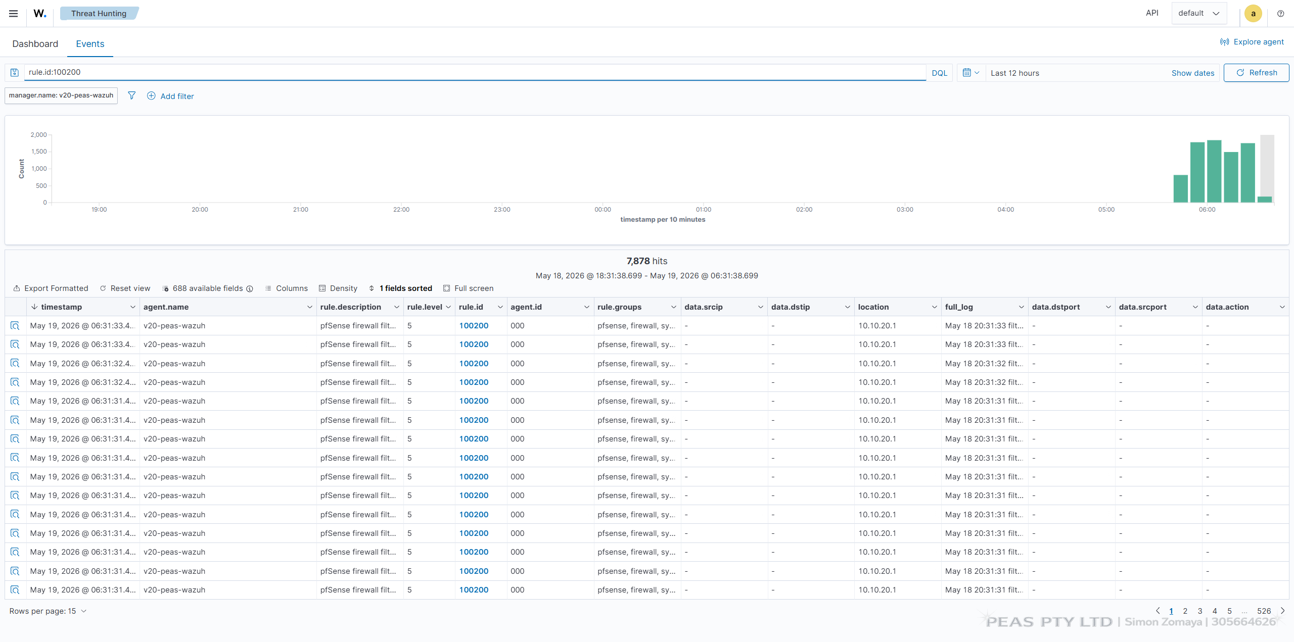Open the rule.id column header menu
The height and width of the screenshot is (642, 1294).
click(x=500, y=307)
